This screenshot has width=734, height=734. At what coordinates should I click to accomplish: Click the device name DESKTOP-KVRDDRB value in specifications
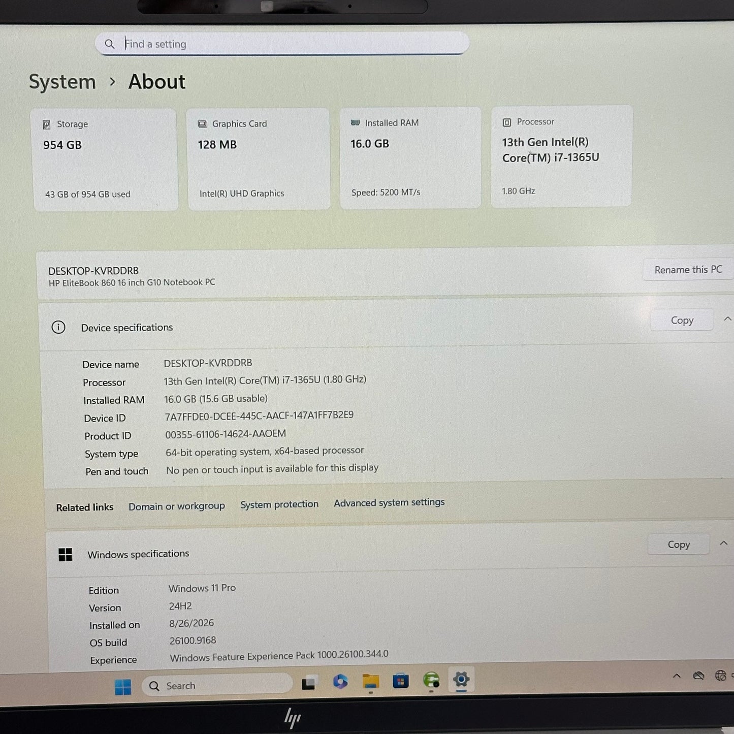(208, 363)
